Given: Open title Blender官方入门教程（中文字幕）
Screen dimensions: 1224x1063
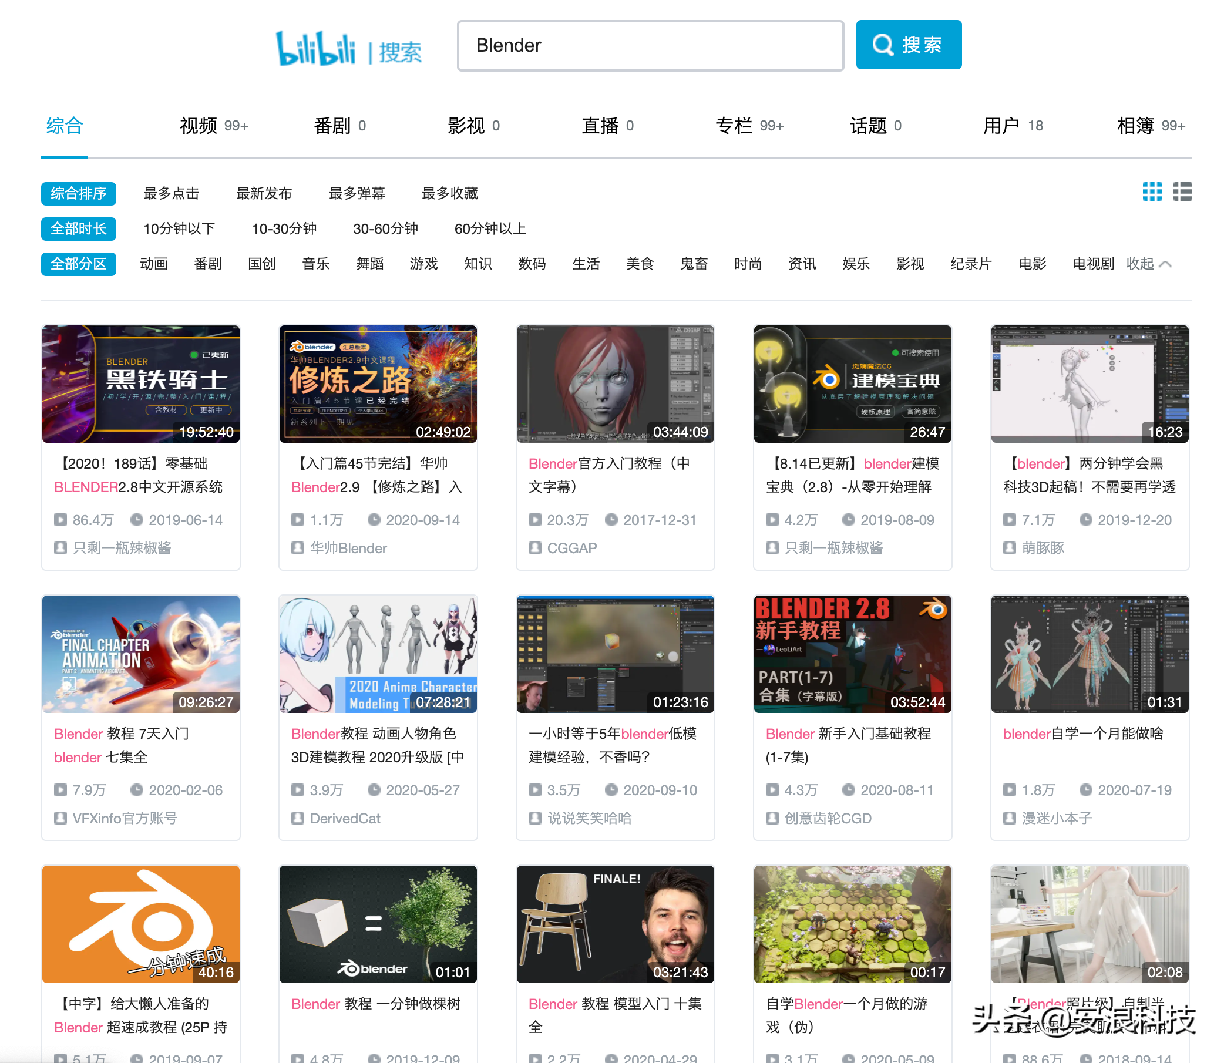Looking at the screenshot, I should [609, 475].
